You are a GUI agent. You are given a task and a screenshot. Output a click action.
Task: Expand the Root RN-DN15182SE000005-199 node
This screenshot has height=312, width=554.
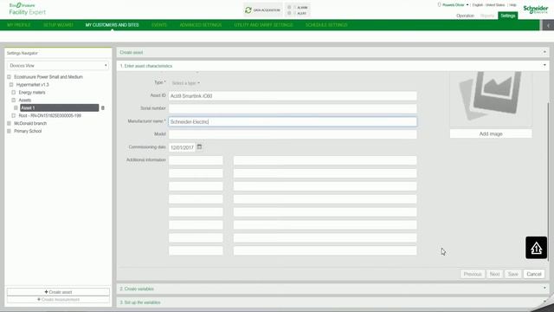(x=14, y=115)
